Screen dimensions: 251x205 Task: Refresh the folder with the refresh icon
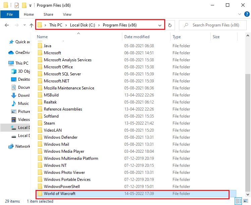click(170, 25)
